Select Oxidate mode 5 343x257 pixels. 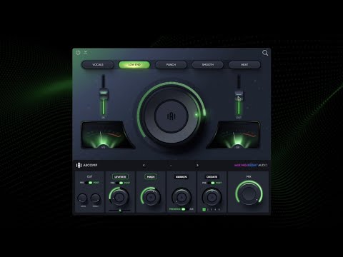pyautogui.click(x=219, y=209)
